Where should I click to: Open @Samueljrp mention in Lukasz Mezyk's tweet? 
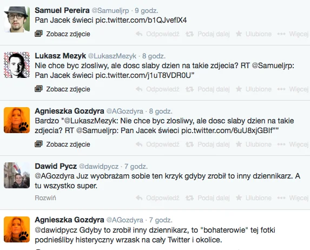pos(273,65)
